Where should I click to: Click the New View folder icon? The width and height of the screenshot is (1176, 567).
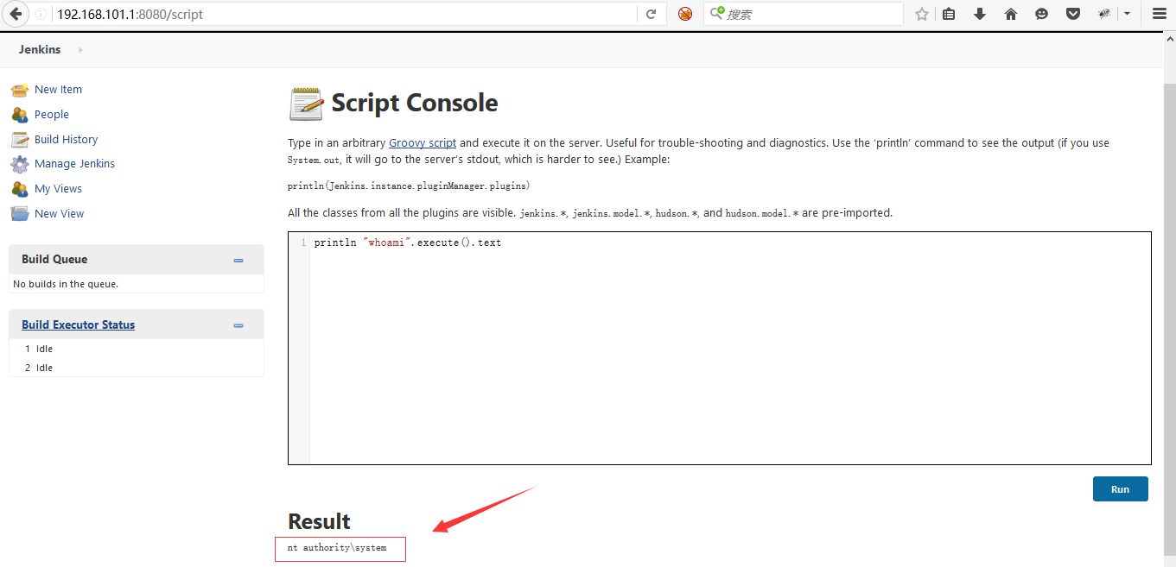tap(19, 214)
